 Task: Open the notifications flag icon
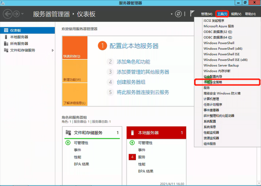click(x=192, y=14)
